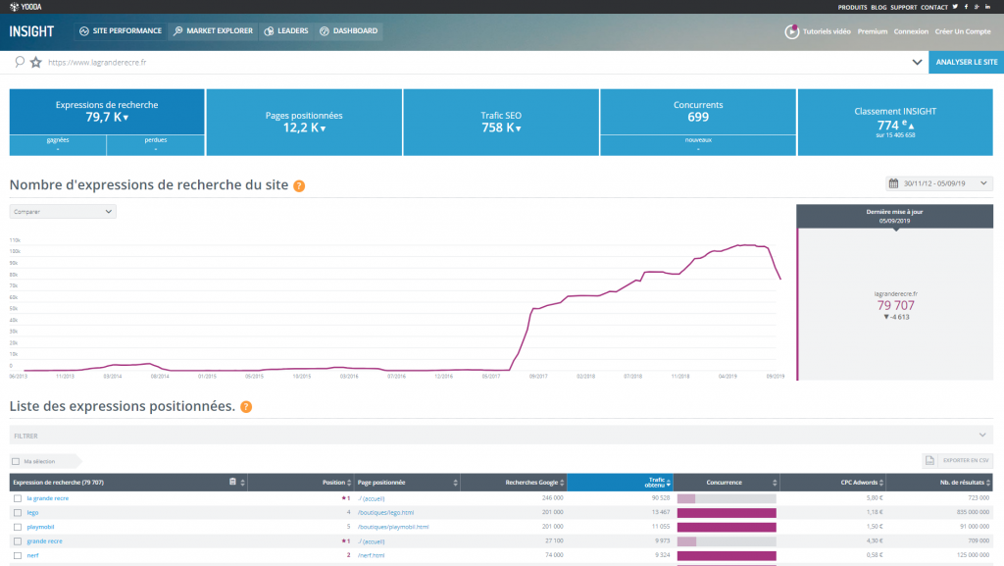Open the Dashboard tab
1004x566 pixels.
coord(349,30)
